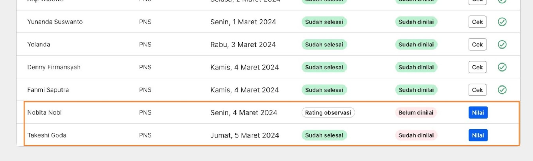
Task: Select the checkmark icon in Denny Firmansyah's row
Action: tap(502, 67)
